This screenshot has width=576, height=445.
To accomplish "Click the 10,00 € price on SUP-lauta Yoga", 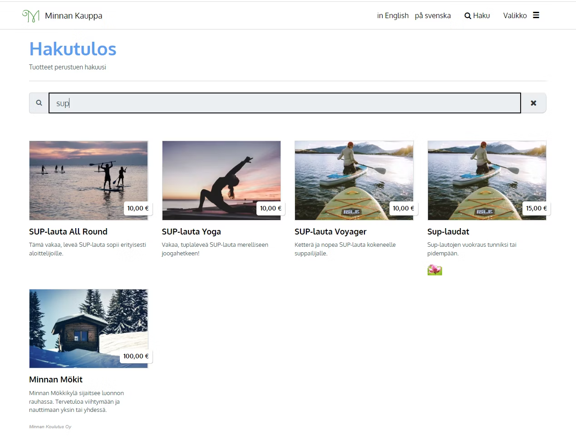I will [271, 208].
